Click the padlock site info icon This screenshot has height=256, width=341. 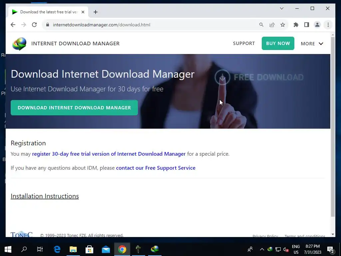tap(48, 25)
